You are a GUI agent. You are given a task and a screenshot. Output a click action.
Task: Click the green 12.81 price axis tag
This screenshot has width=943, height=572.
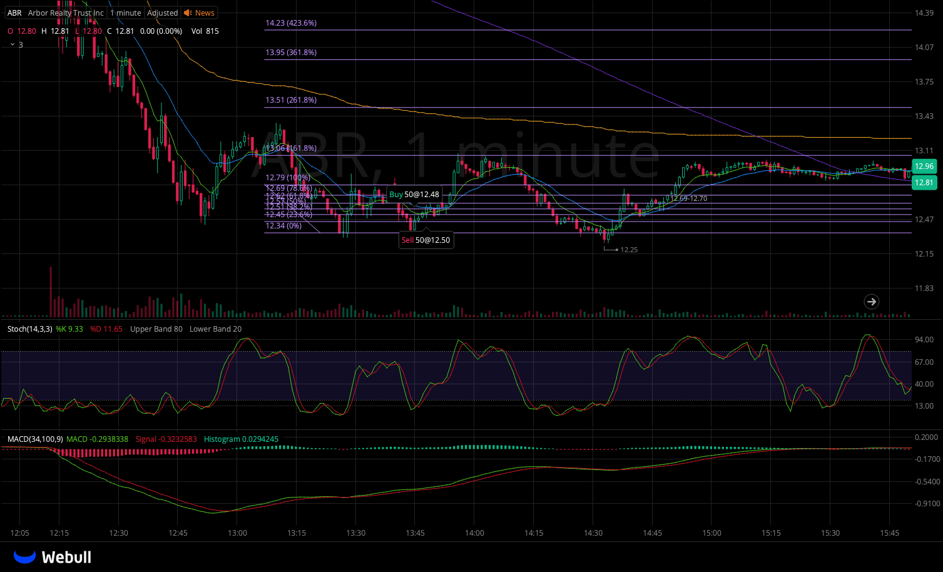point(924,182)
